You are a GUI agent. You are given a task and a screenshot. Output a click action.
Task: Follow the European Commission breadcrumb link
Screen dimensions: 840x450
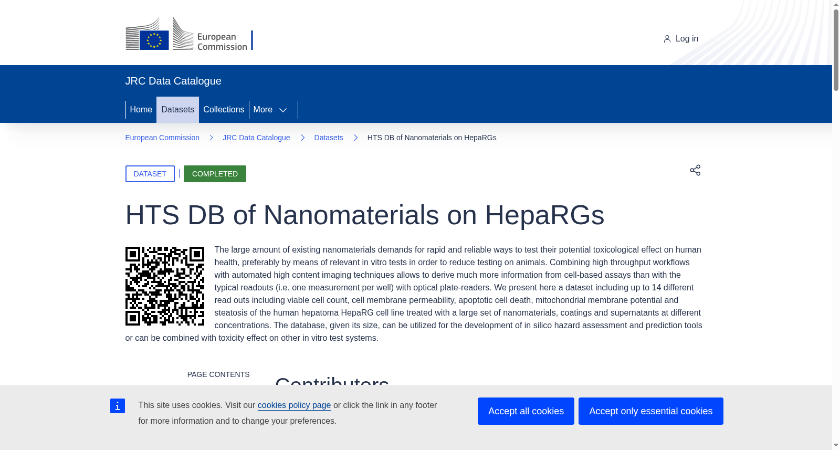pyautogui.click(x=162, y=138)
